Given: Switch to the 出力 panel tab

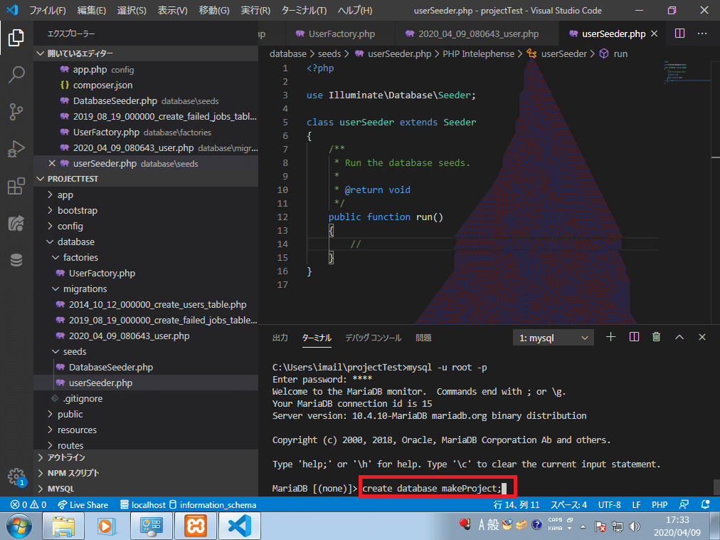Looking at the screenshot, I should point(280,338).
